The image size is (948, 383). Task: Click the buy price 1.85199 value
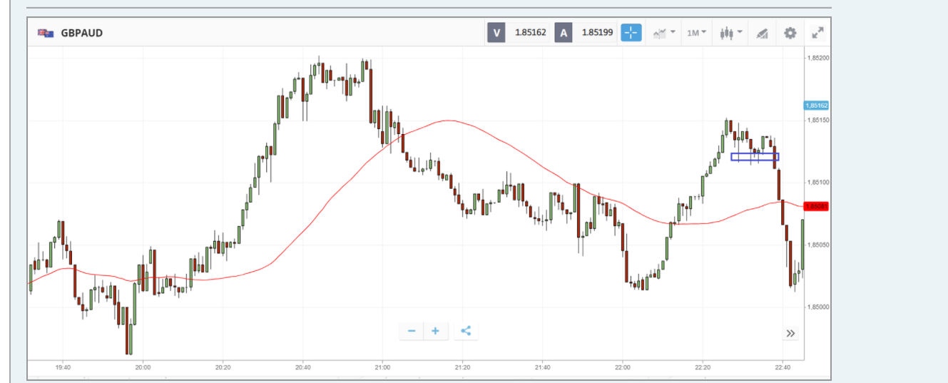[597, 33]
